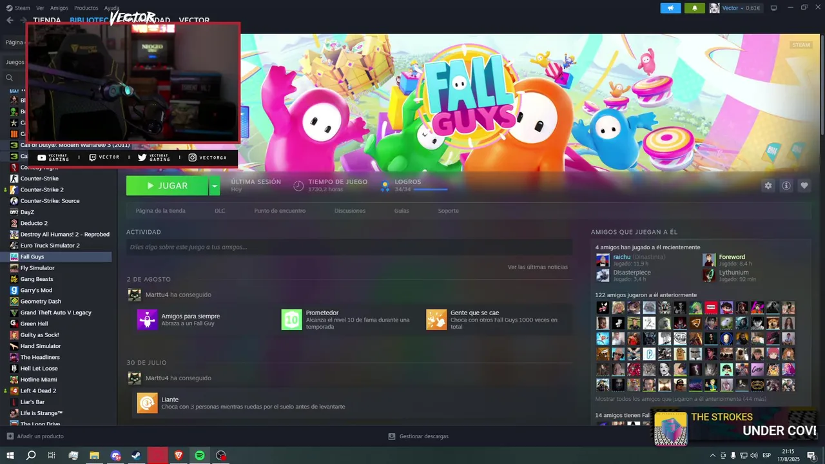
Task: Switch to Big Picture mode monitor icon
Action: [x=774, y=8]
